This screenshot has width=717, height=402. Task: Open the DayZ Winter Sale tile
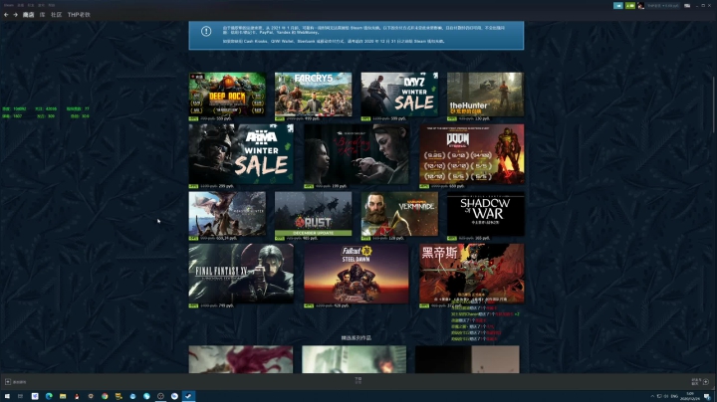pos(399,95)
